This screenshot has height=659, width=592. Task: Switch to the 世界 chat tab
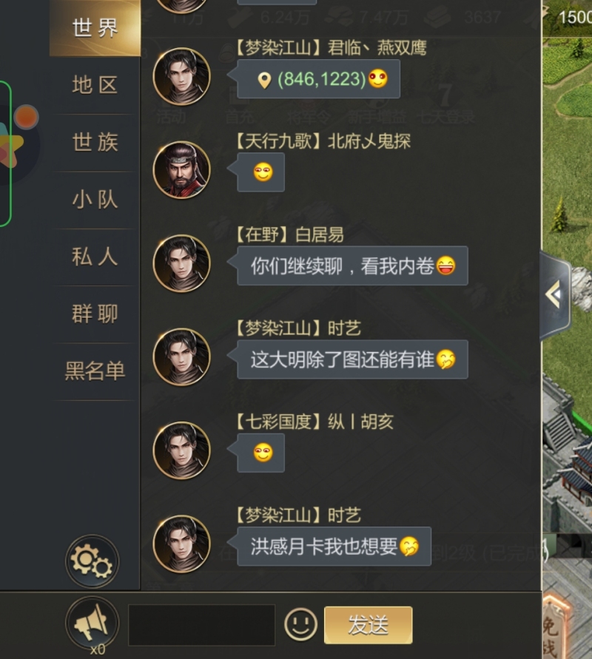95,28
